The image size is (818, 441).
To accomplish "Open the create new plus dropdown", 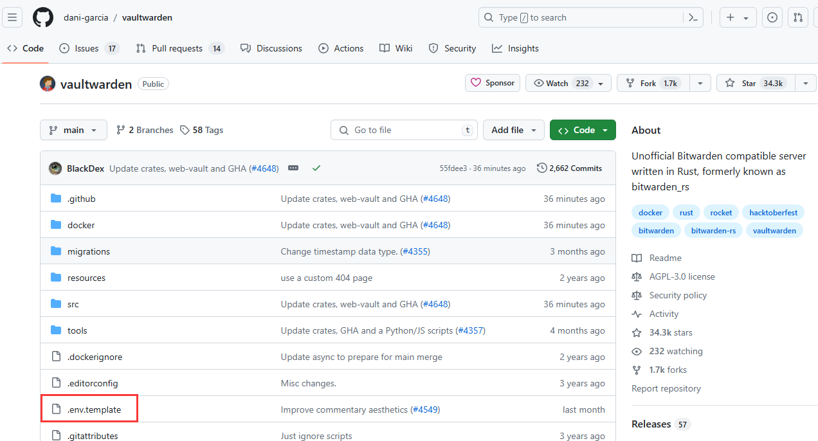I will pyautogui.click(x=738, y=17).
